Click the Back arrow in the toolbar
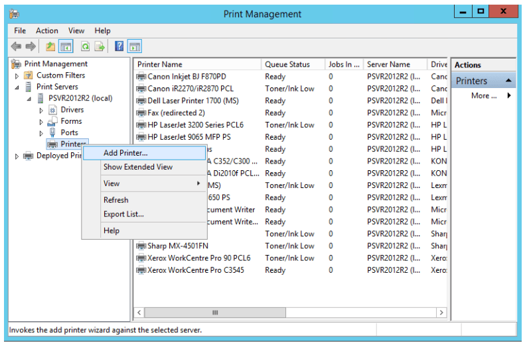The height and width of the screenshot is (345, 525). pos(16,46)
